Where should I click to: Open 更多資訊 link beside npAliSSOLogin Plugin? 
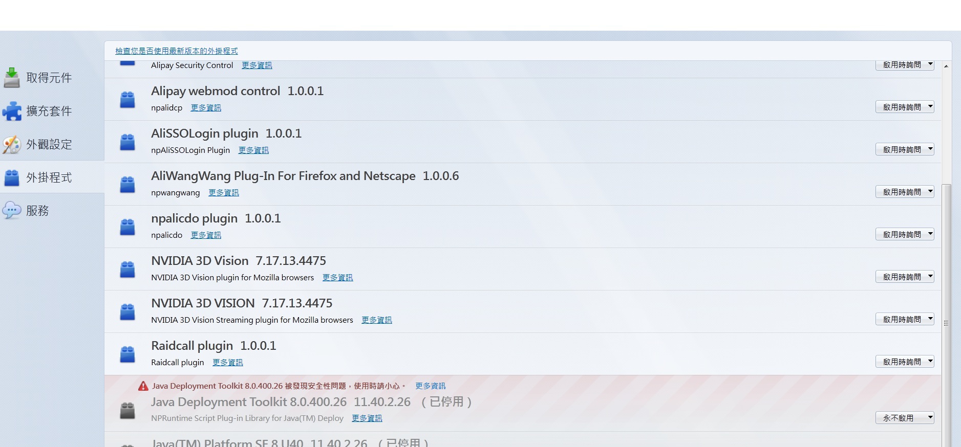click(x=253, y=150)
